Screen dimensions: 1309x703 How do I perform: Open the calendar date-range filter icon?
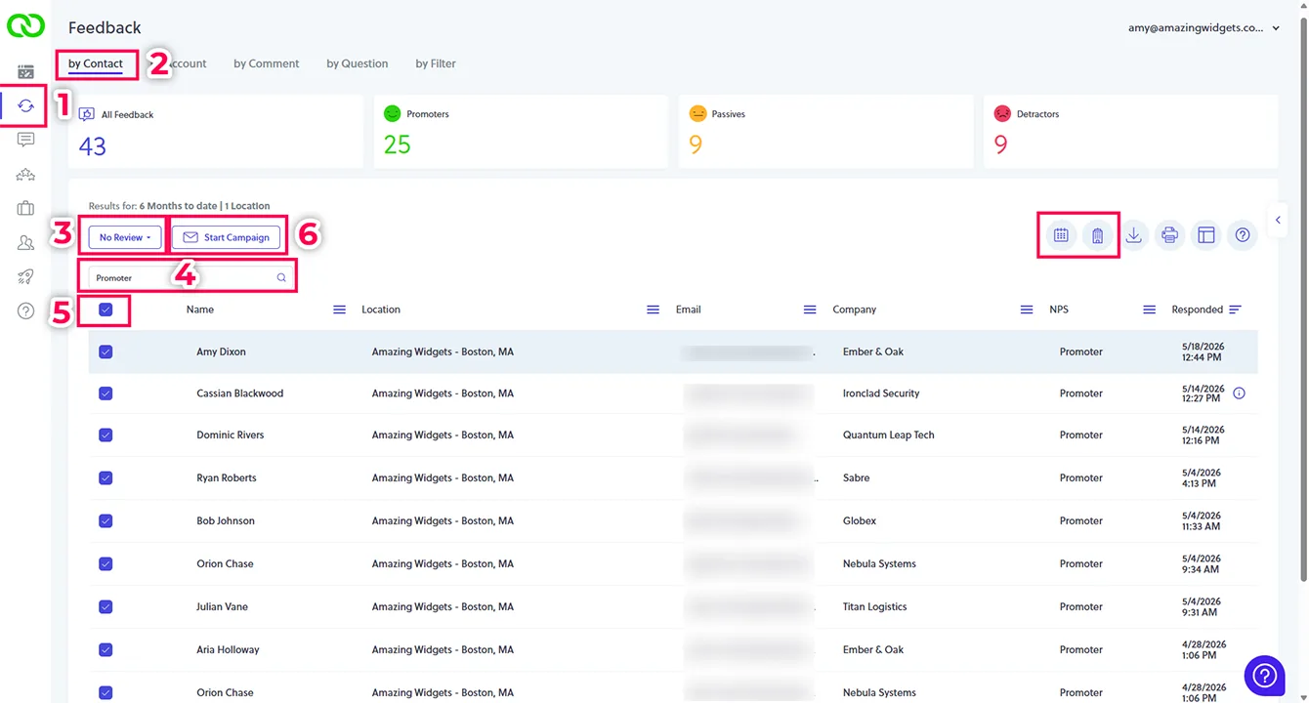tap(1060, 235)
